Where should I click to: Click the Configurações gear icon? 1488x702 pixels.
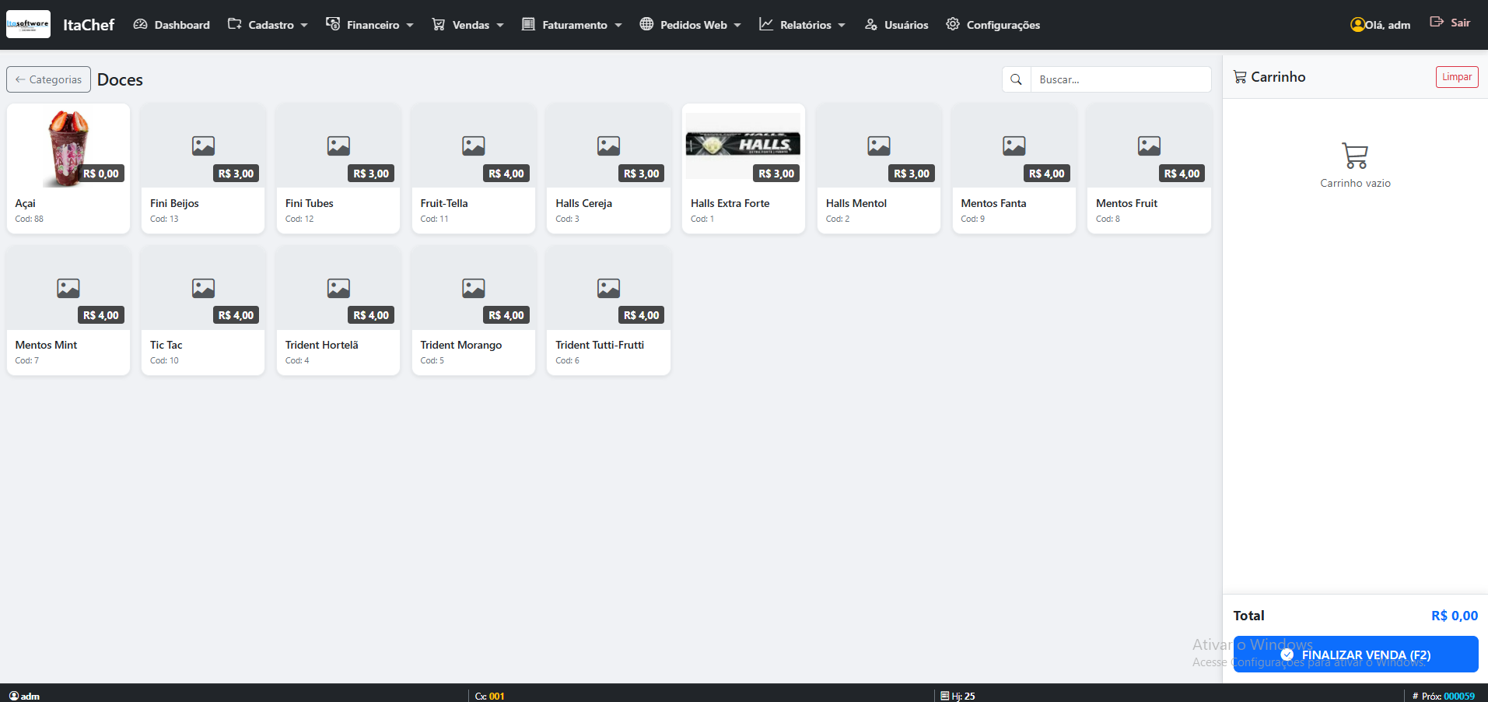952,25
